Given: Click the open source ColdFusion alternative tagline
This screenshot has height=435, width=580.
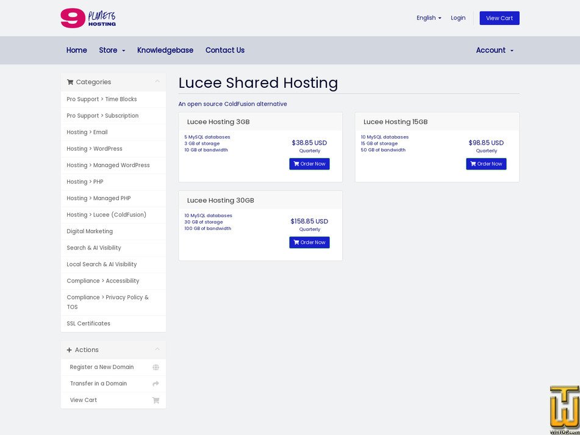Looking at the screenshot, I should 232,104.
